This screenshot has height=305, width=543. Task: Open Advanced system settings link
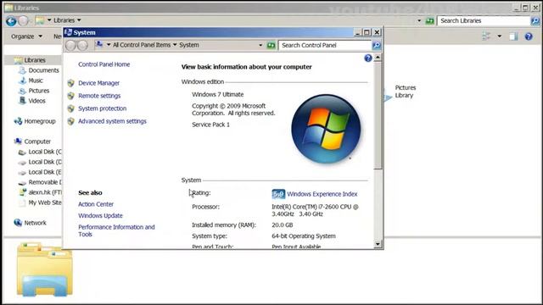(x=112, y=121)
